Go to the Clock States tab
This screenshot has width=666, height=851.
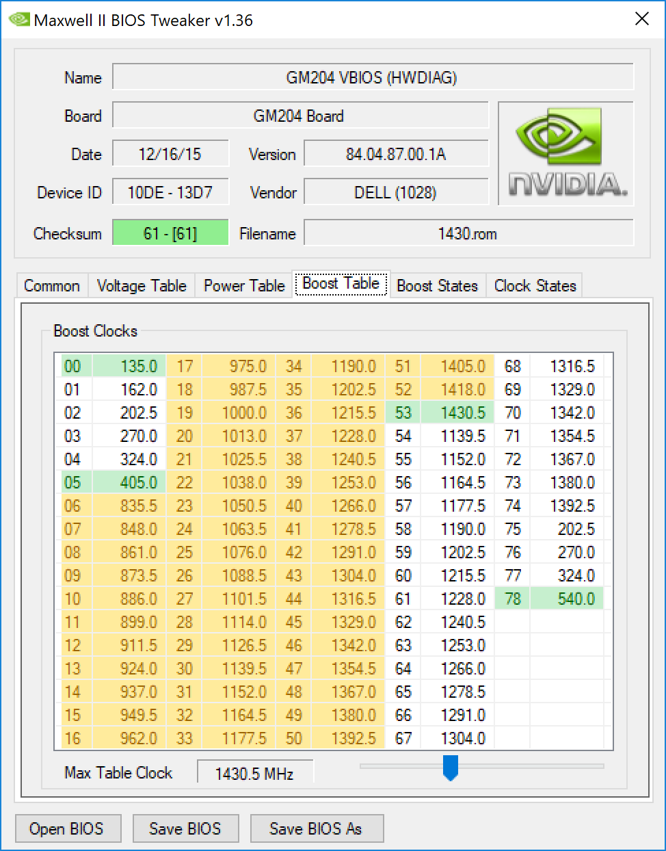click(535, 286)
